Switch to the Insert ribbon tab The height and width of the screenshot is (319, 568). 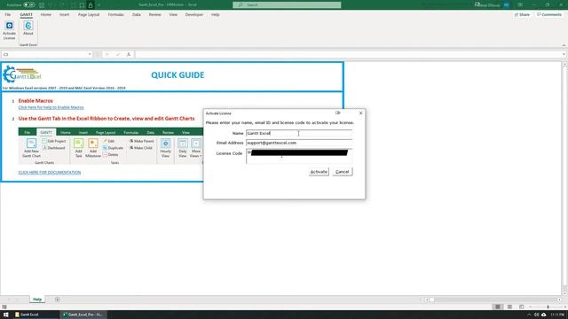(64, 15)
